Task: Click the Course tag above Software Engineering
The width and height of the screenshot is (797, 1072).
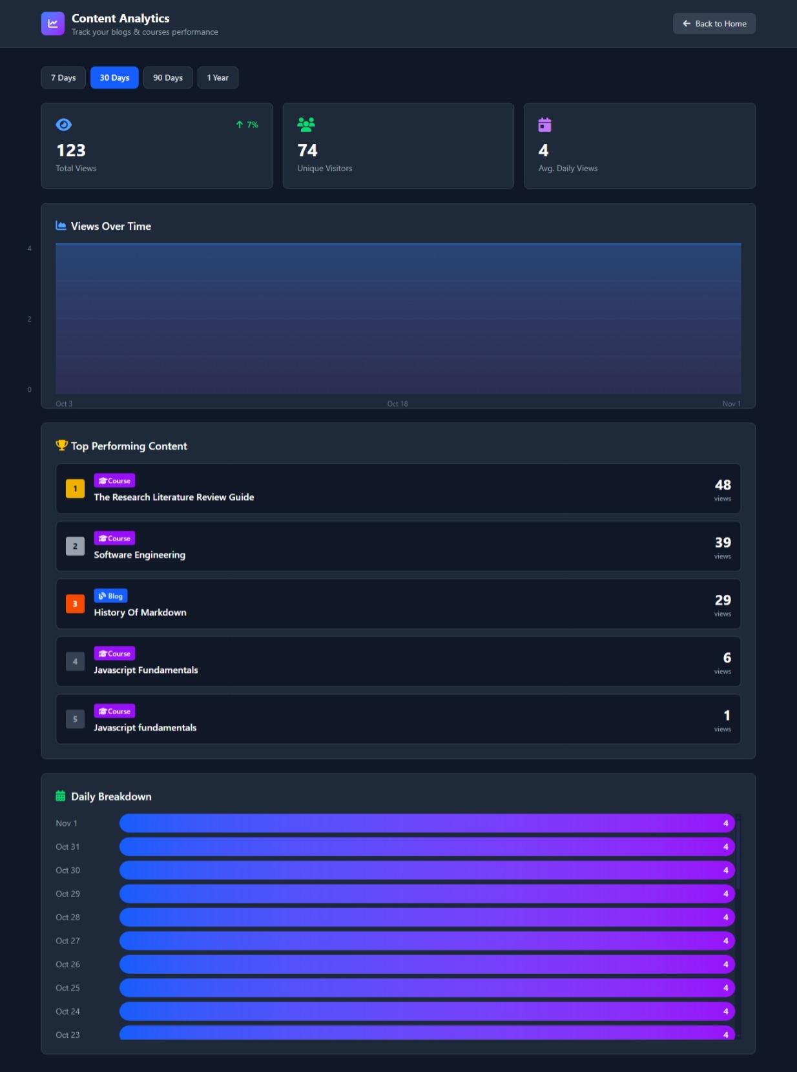Action: click(x=114, y=538)
